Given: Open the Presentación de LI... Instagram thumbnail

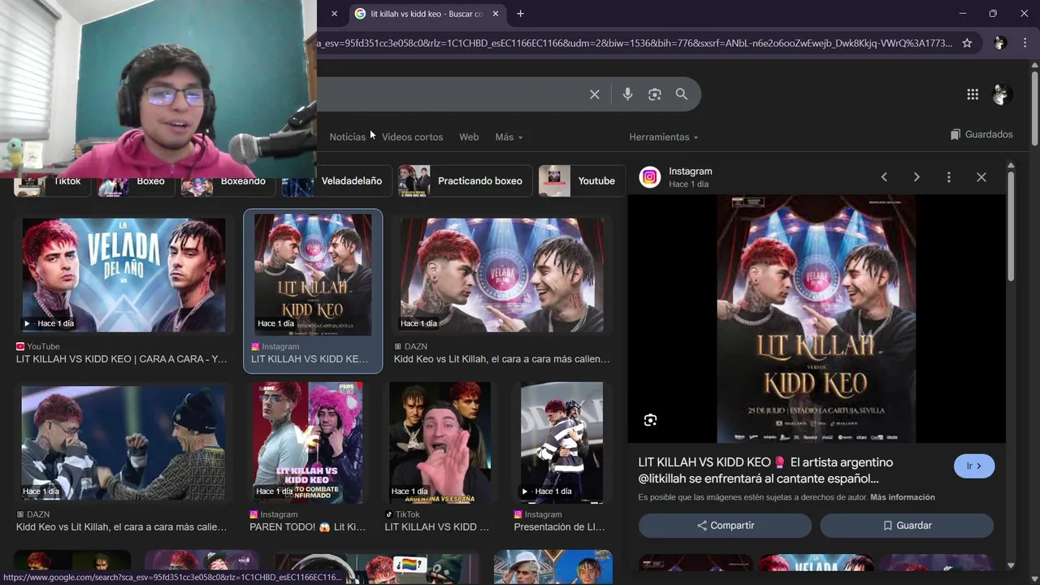Looking at the screenshot, I should click(x=561, y=443).
